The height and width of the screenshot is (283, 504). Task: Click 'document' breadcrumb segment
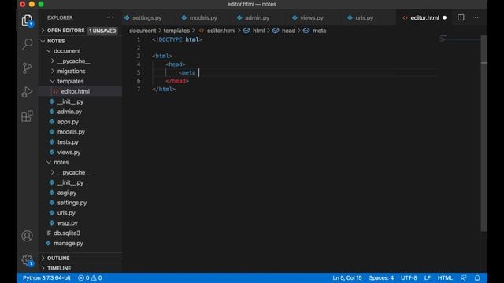[x=143, y=31]
